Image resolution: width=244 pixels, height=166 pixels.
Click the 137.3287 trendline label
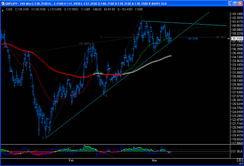84,44
